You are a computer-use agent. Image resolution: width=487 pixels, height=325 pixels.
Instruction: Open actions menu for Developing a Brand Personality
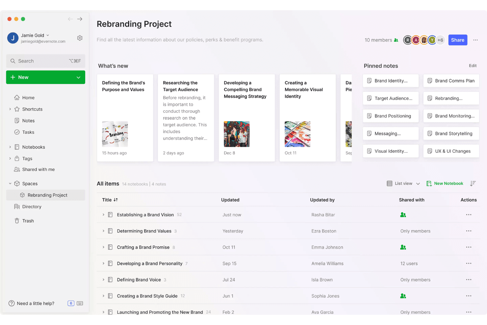(469, 263)
